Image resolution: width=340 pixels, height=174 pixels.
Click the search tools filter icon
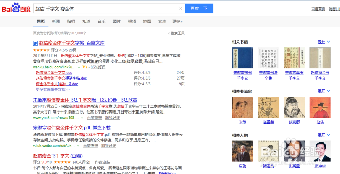[x=169, y=33]
